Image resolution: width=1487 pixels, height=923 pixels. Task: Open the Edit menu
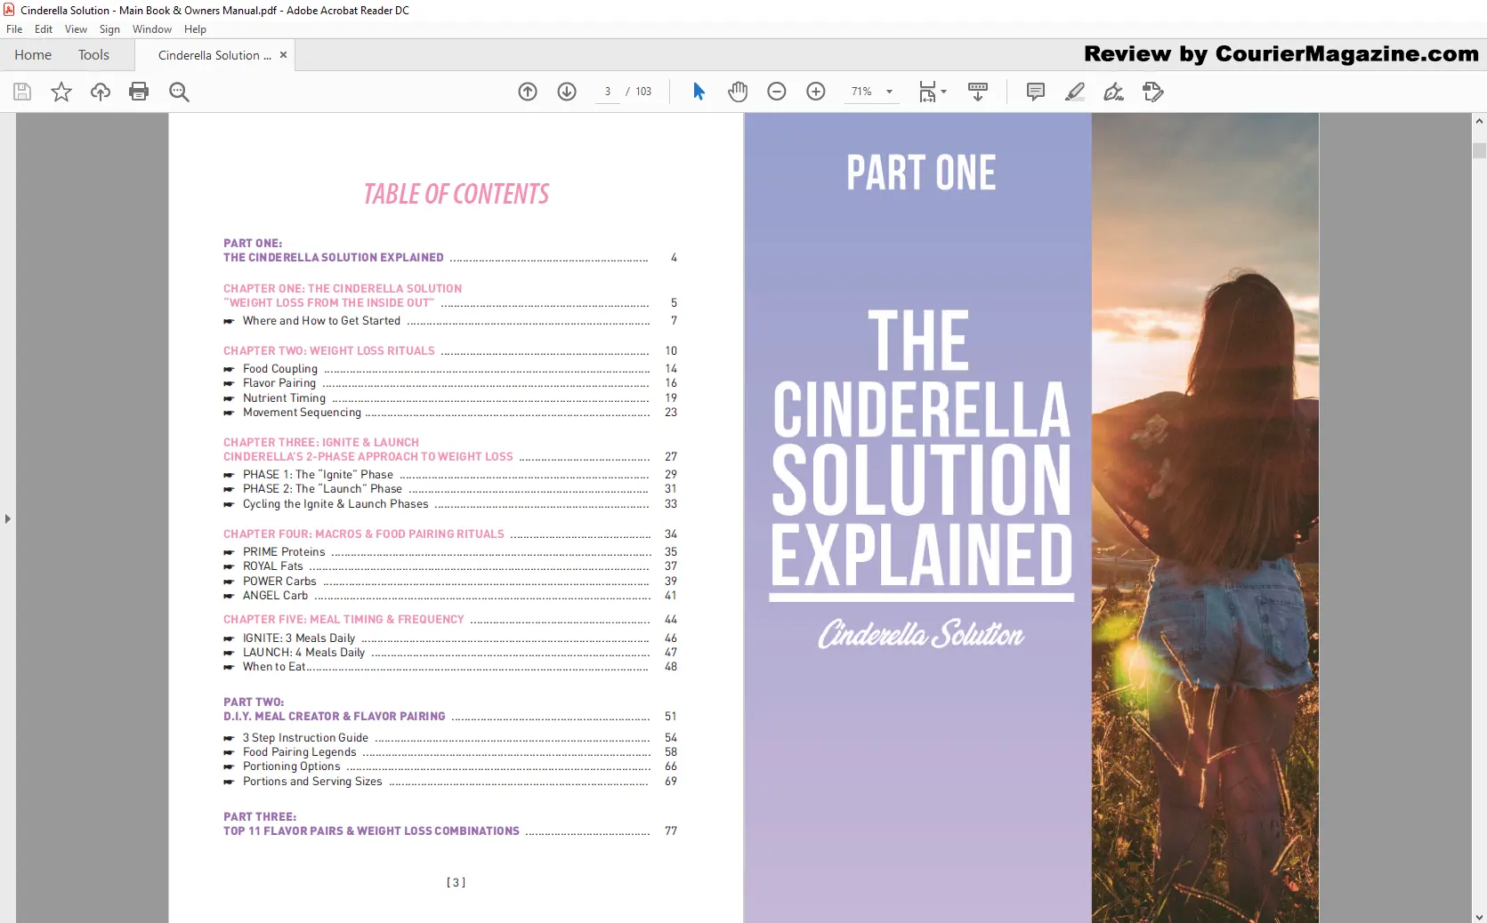[x=44, y=29]
